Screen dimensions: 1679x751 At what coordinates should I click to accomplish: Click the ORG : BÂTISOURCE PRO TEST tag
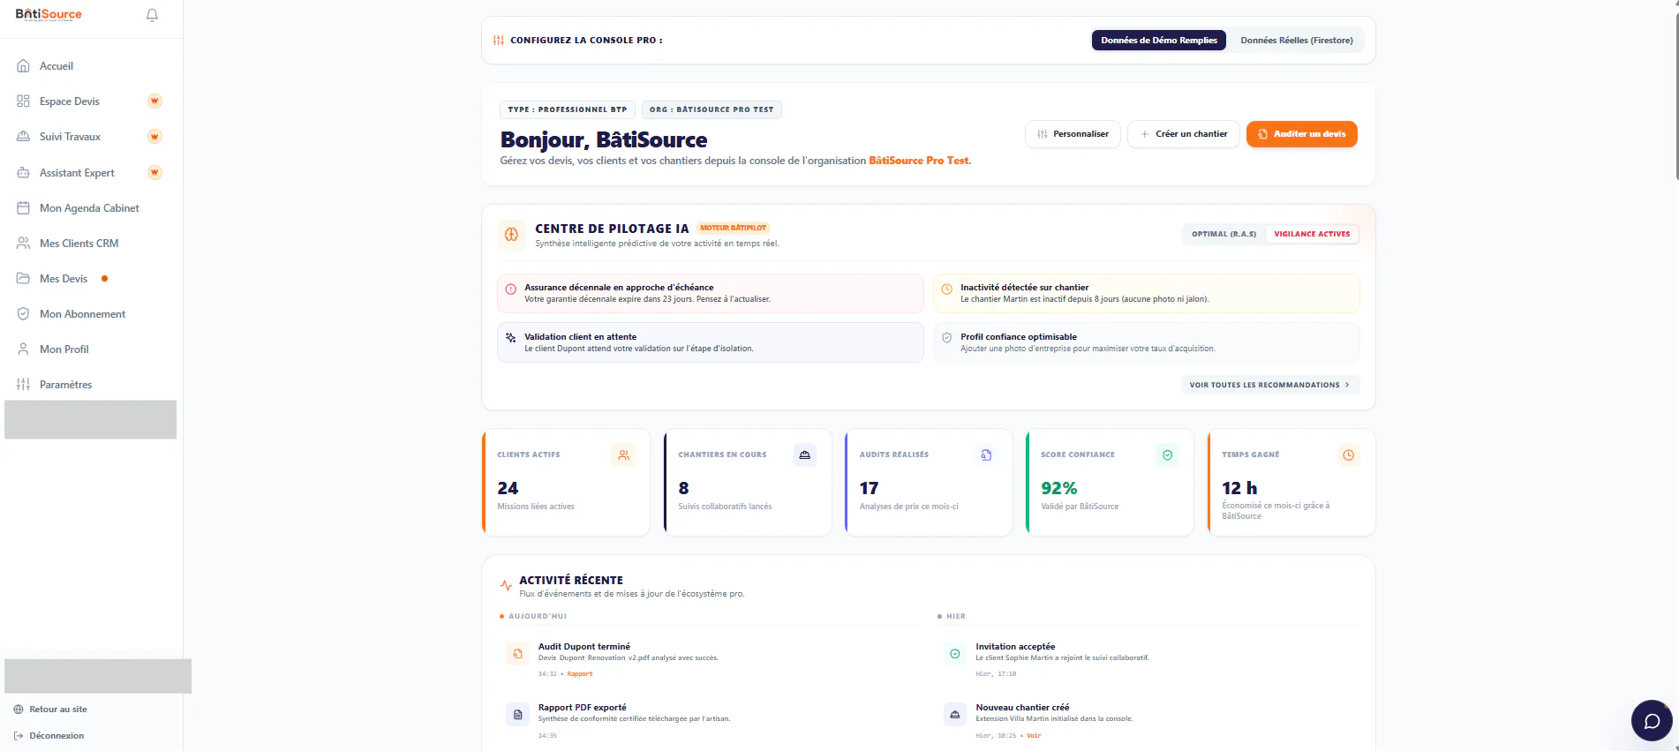tap(712, 109)
